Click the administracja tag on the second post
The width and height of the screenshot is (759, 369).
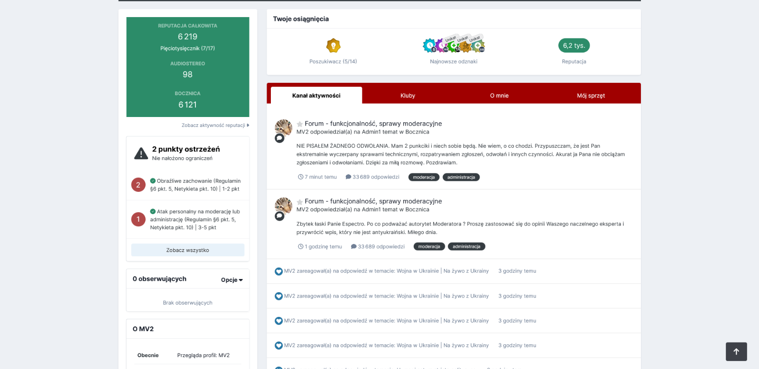[466, 246]
